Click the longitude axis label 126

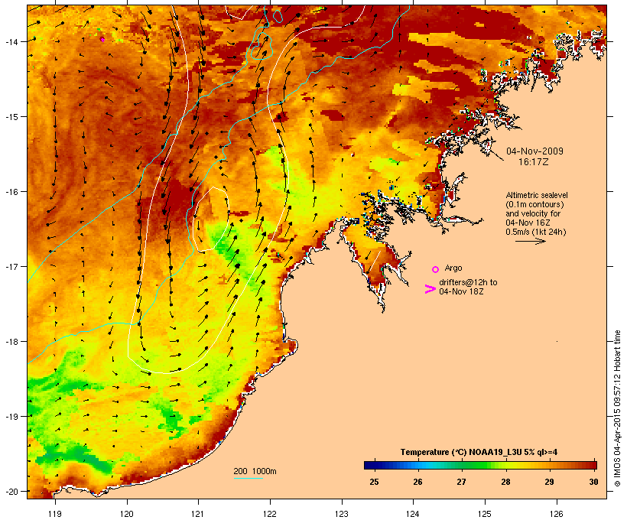tap(556, 514)
